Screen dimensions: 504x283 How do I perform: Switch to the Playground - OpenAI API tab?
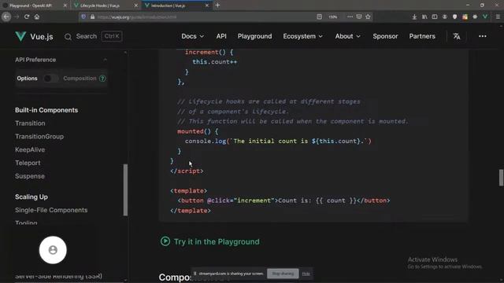pos(34,6)
